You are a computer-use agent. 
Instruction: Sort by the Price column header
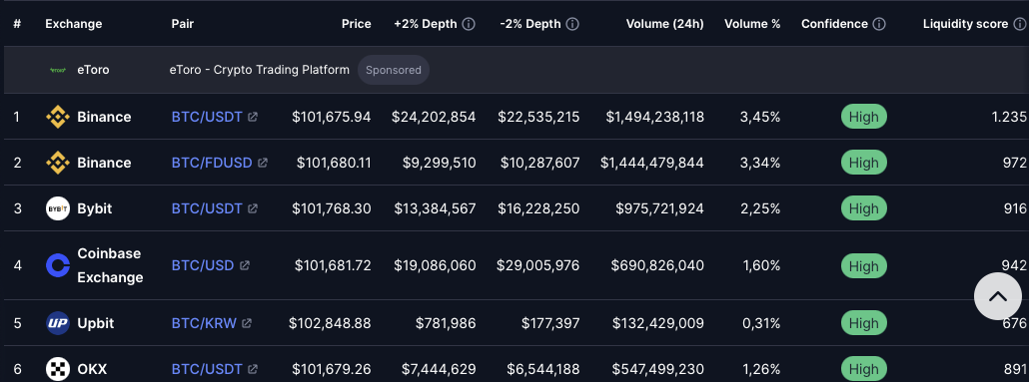click(357, 24)
